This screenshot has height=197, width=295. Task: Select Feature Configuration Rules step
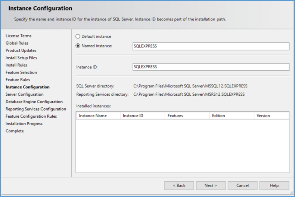point(31,116)
